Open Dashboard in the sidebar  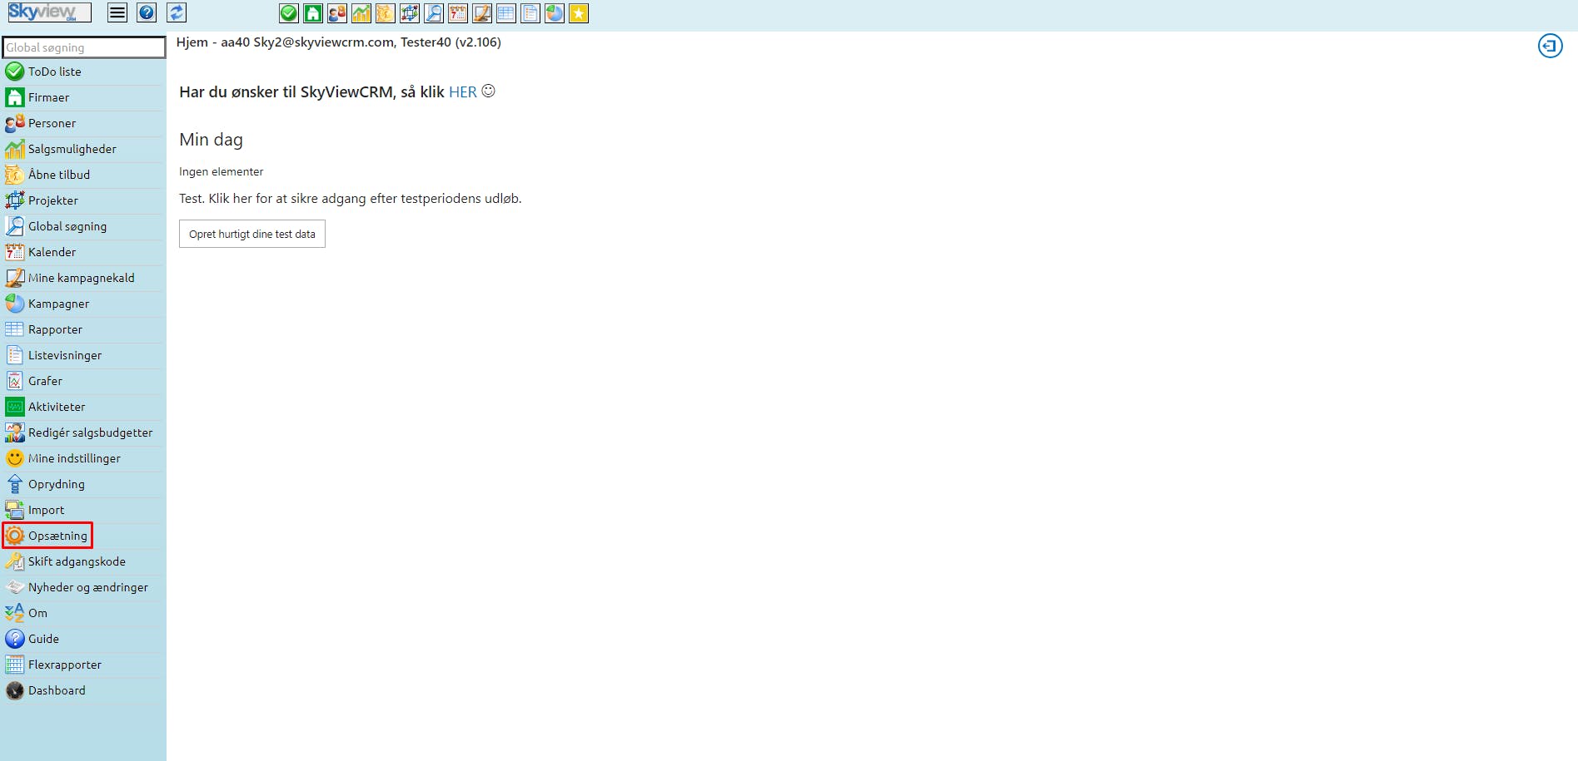pos(83,690)
